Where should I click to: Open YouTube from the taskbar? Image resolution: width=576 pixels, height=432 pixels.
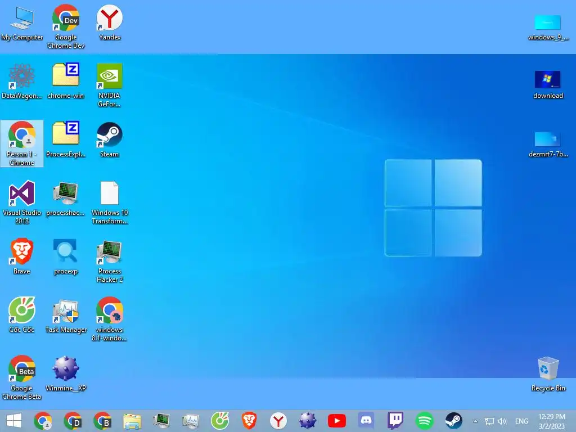tap(337, 421)
